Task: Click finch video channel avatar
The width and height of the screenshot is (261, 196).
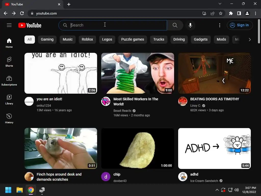Action: click(x=29, y=177)
